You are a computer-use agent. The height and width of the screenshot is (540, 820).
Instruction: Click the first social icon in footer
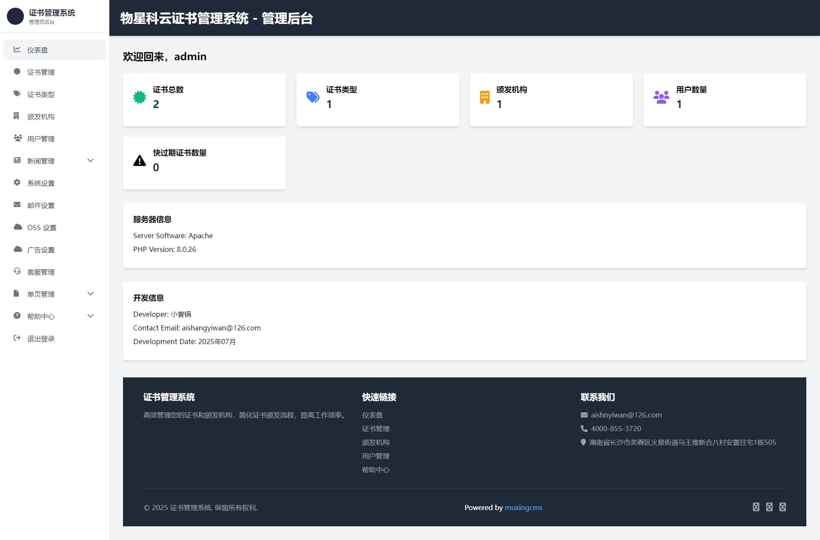(756, 507)
